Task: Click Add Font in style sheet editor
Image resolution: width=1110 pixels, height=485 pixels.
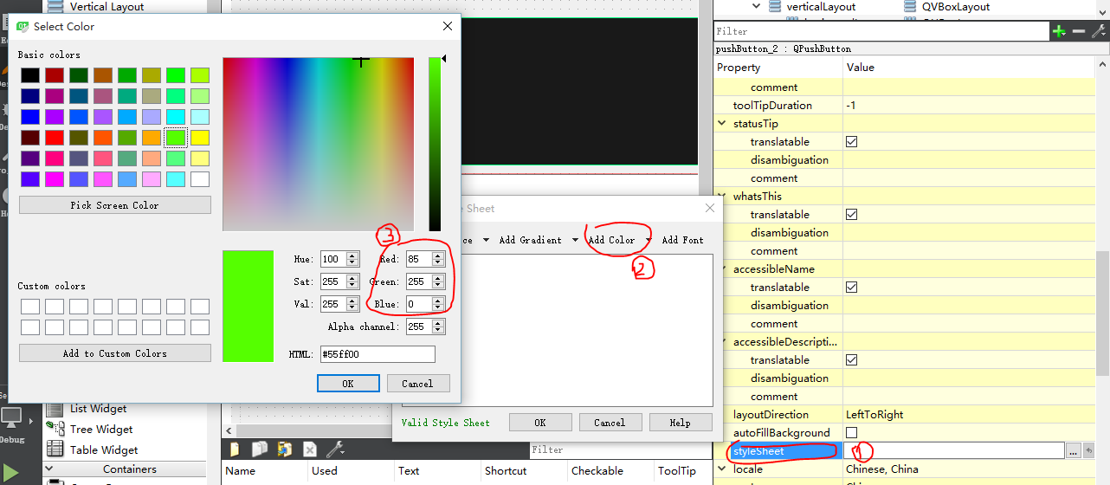Action: pyautogui.click(x=683, y=240)
